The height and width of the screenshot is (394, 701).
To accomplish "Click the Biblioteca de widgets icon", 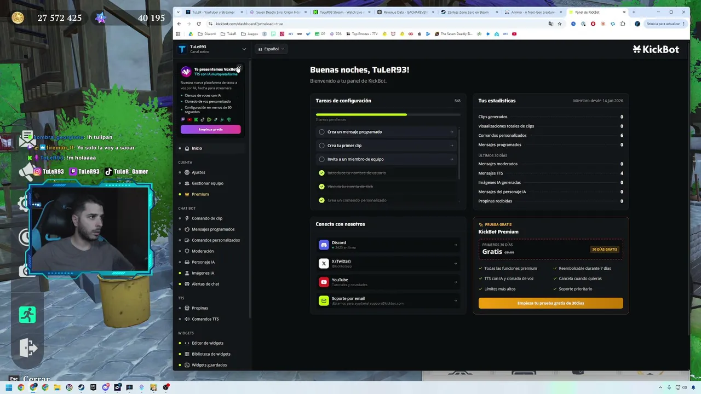I will click(187, 354).
